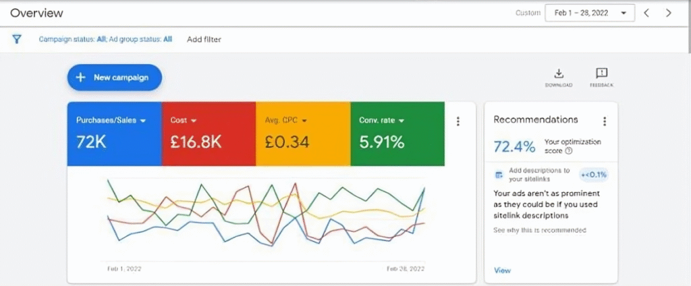The width and height of the screenshot is (691, 286).
Task: Open Recommendations card three-dot menu
Action: point(605,121)
